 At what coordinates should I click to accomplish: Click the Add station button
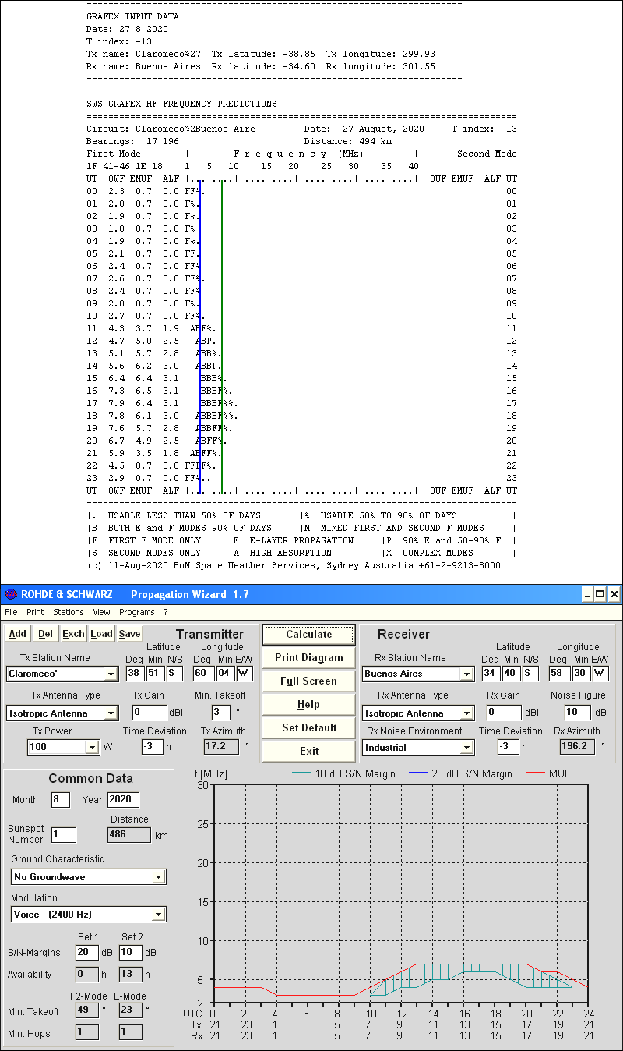click(17, 634)
